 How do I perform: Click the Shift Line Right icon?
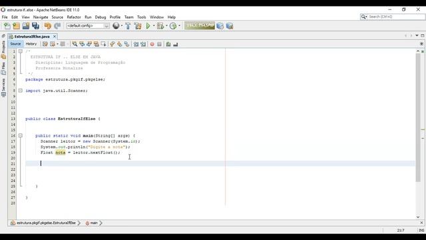pyautogui.click(x=143, y=44)
